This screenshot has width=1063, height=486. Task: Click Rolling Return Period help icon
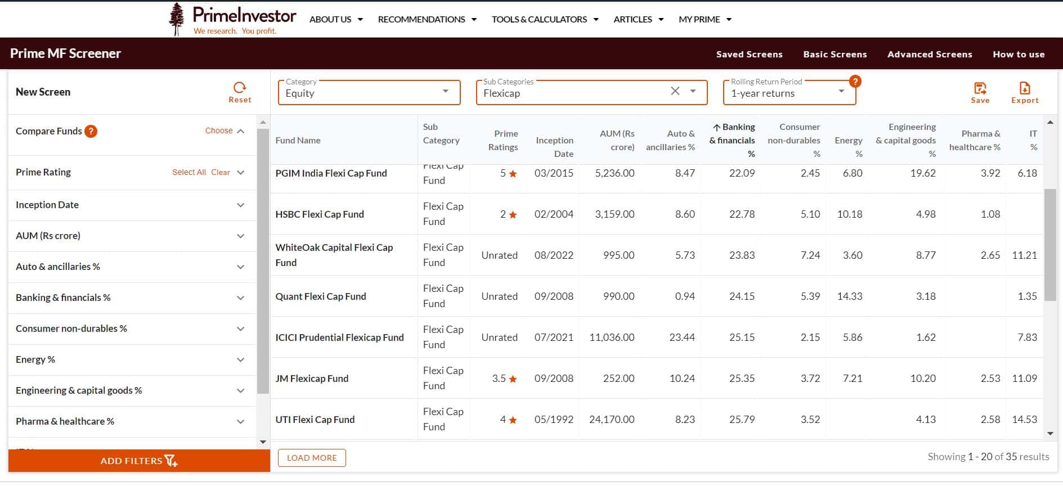[x=855, y=81]
